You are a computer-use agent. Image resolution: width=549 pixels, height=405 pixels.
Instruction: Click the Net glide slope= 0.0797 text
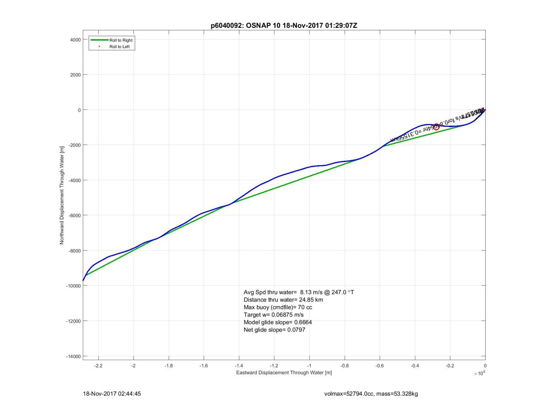click(x=274, y=329)
